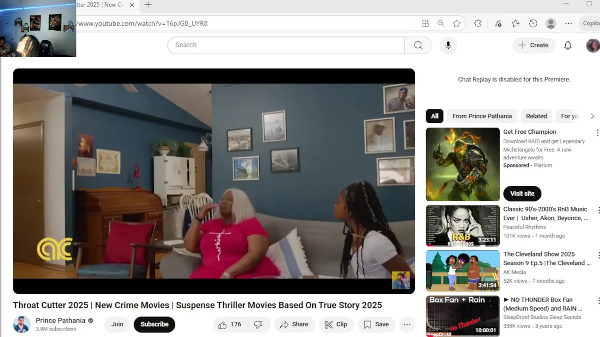Click the Visit site button
The width and height of the screenshot is (600, 337).
coord(522,193)
